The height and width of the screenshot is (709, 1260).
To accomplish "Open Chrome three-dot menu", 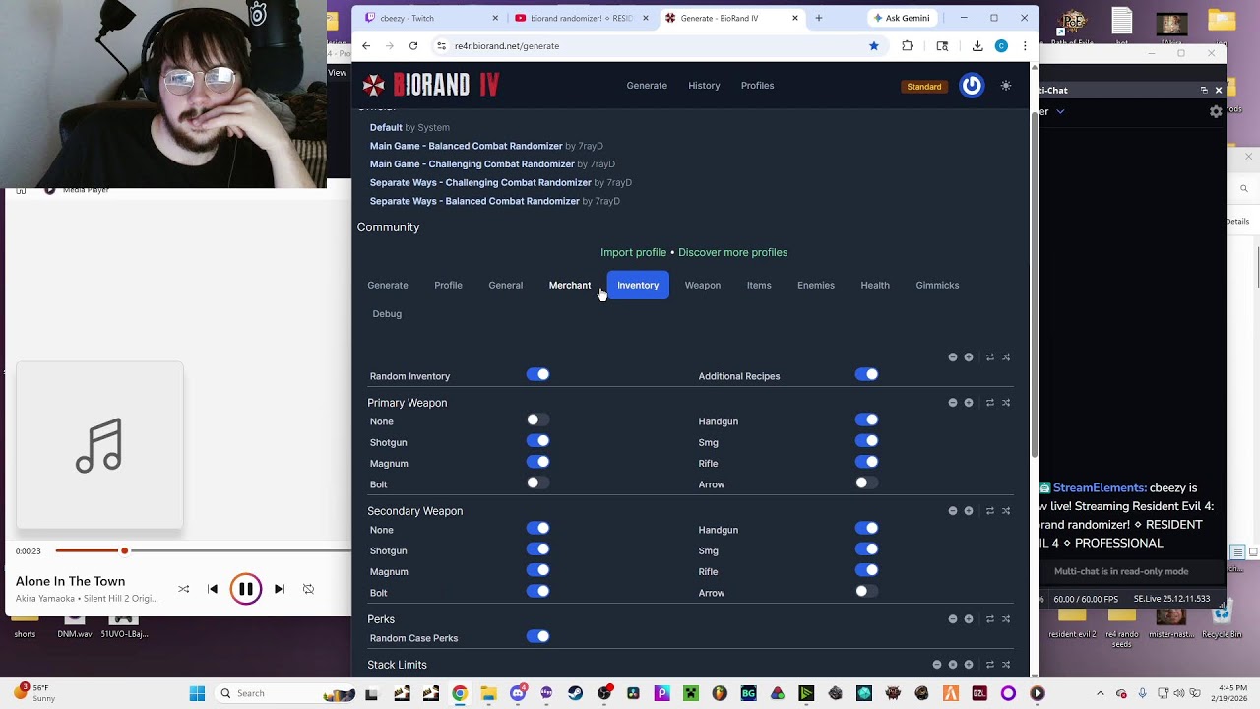I will (x=1025, y=45).
